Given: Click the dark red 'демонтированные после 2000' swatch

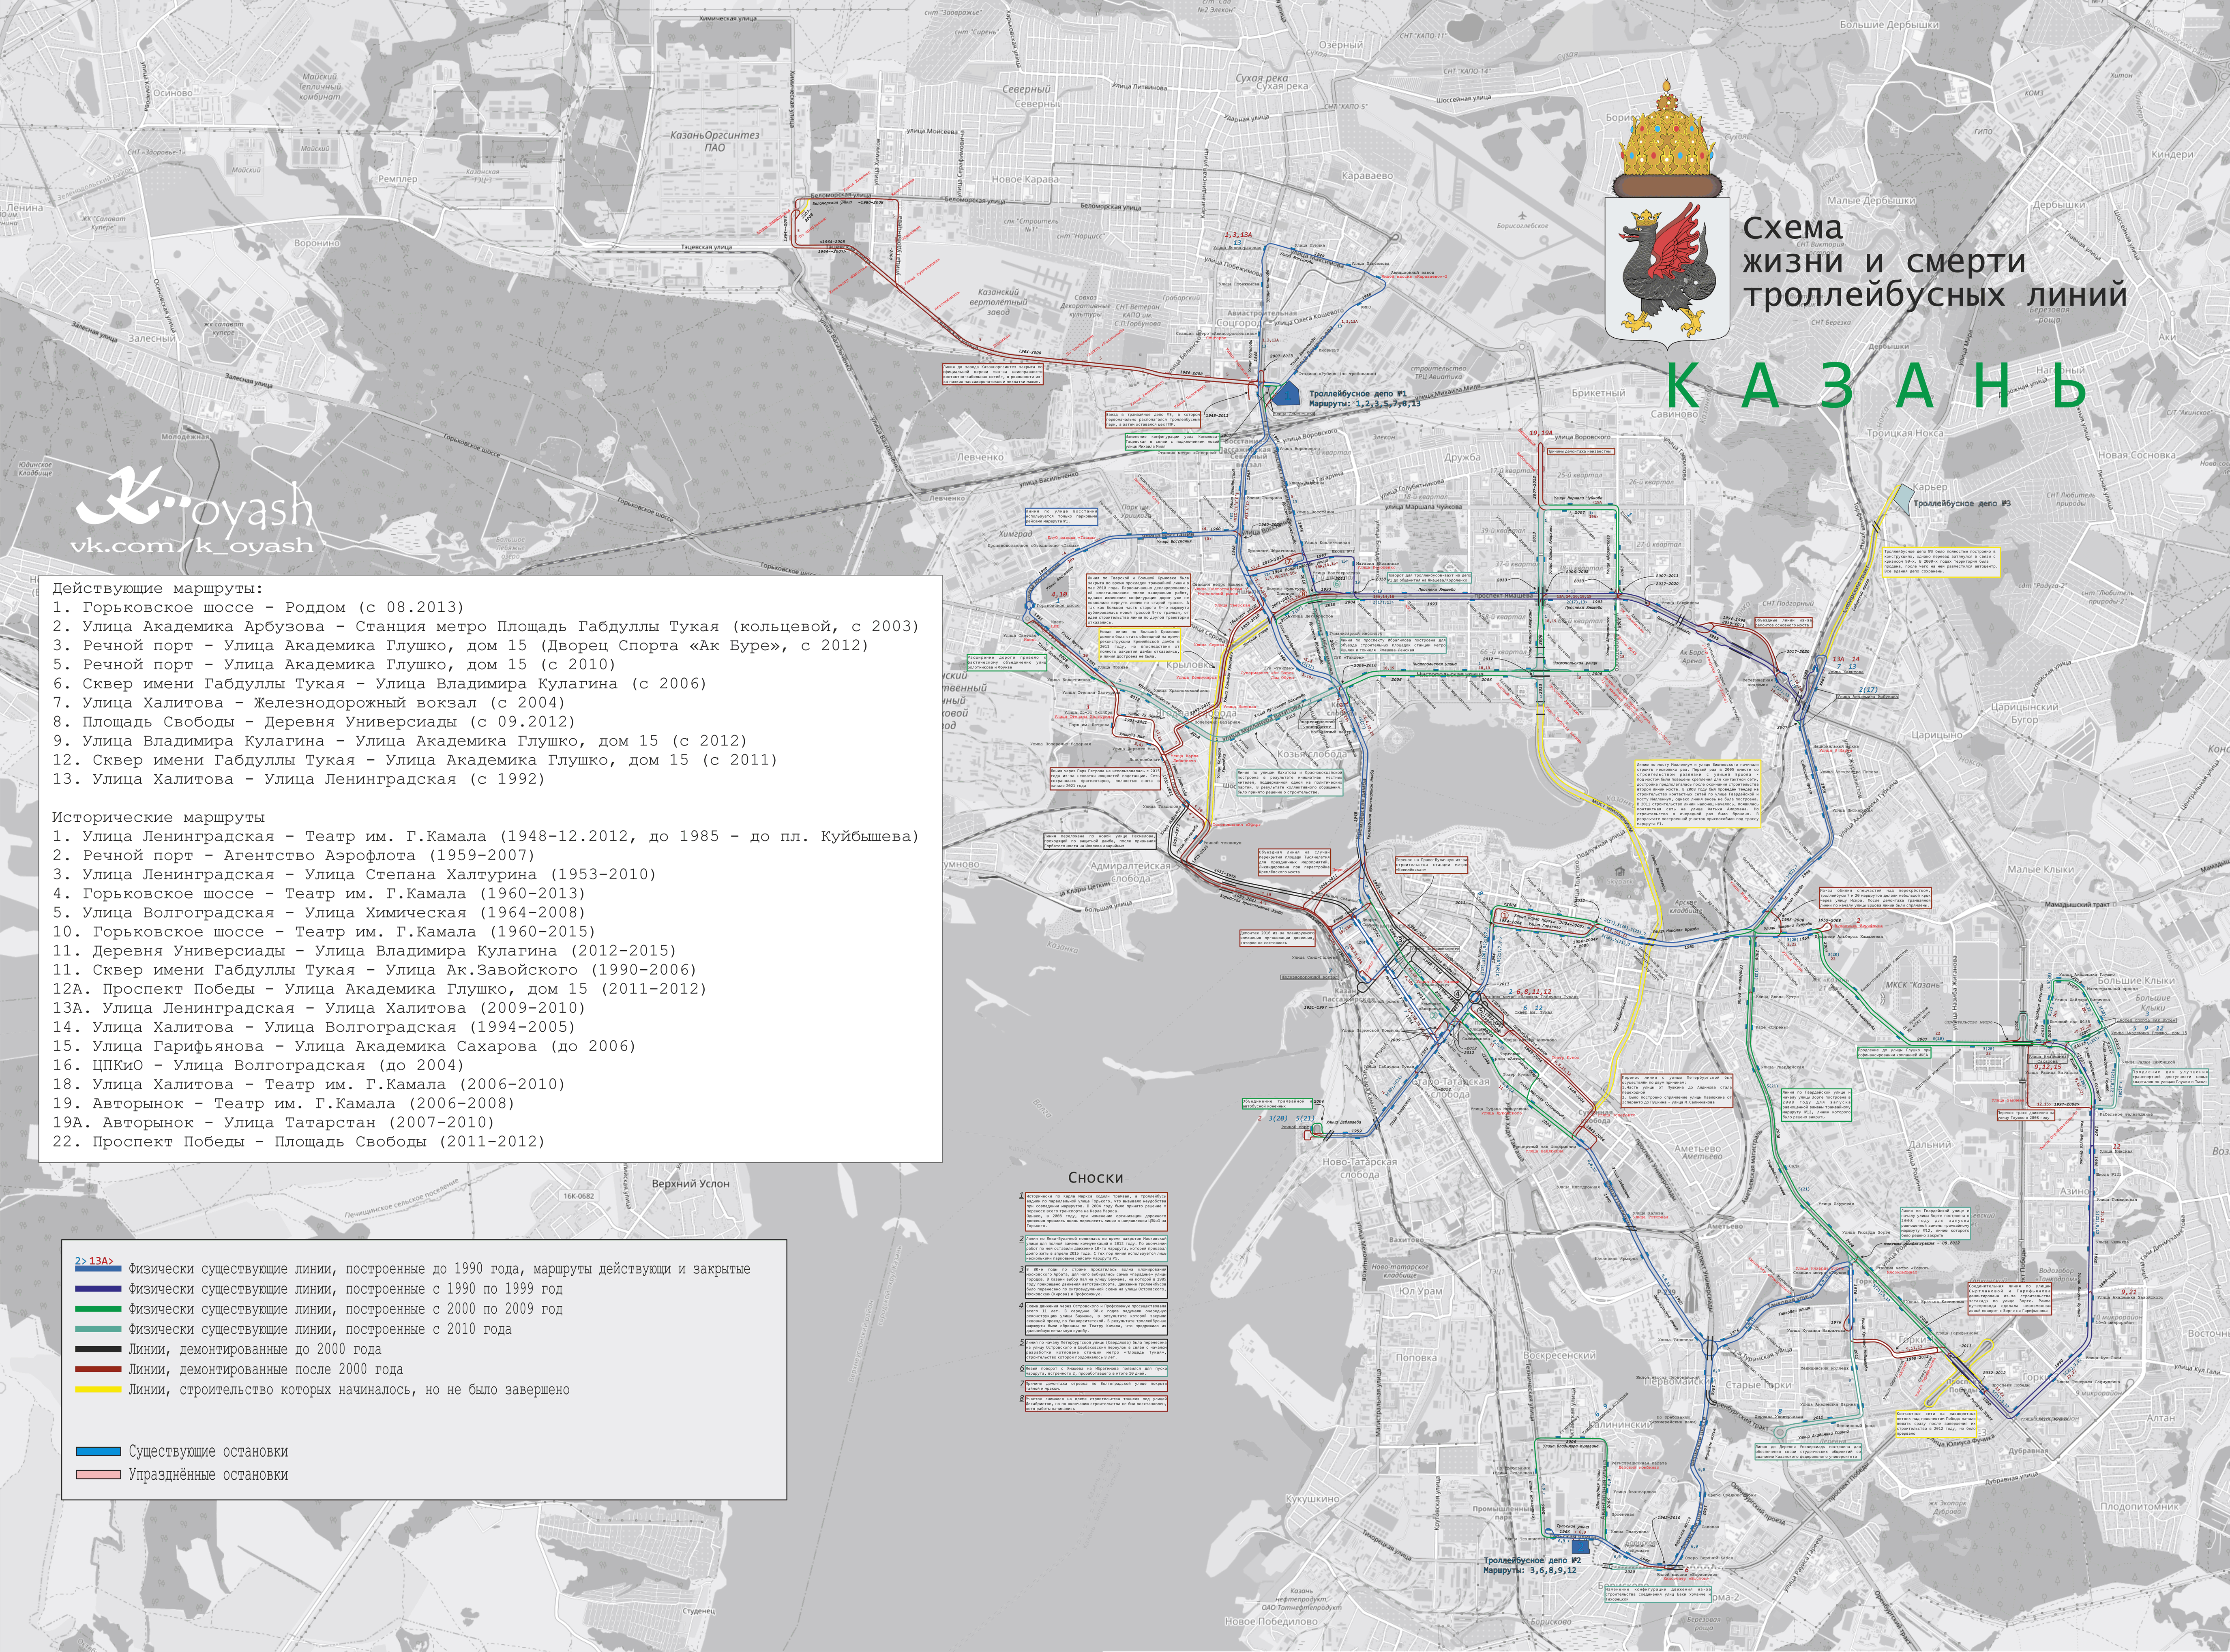Looking at the screenshot, I should [x=98, y=1369].
